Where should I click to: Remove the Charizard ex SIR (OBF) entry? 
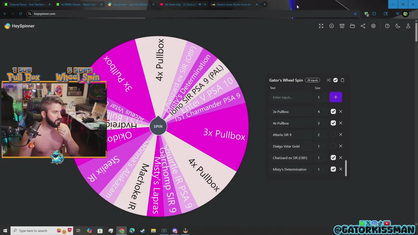tap(341, 158)
